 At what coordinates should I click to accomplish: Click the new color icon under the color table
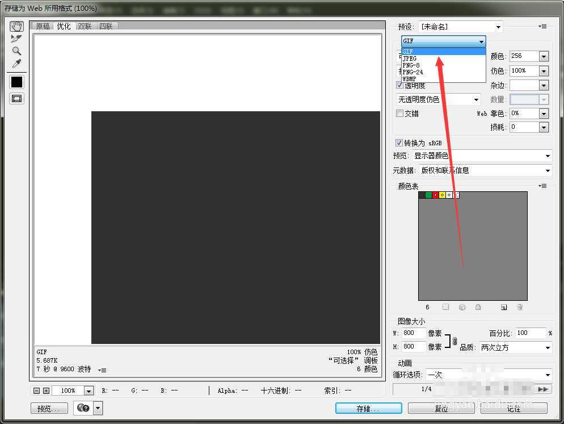503,307
